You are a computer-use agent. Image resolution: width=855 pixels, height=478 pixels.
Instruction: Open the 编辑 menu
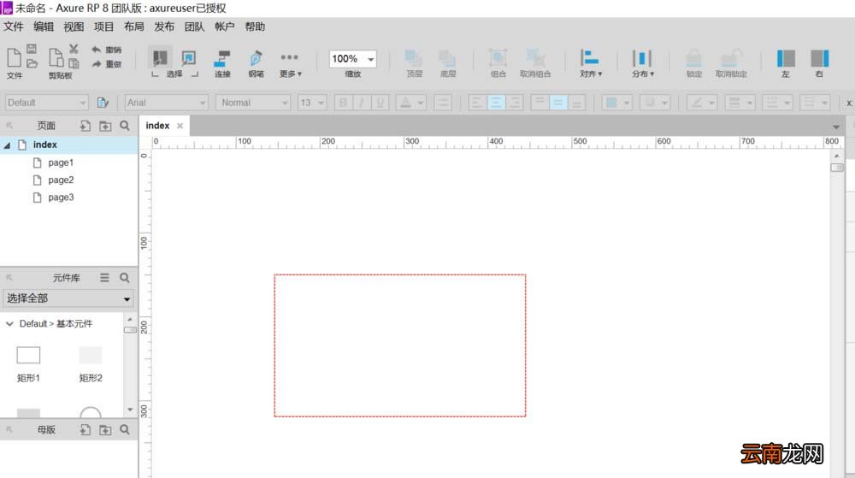(x=44, y=27)
